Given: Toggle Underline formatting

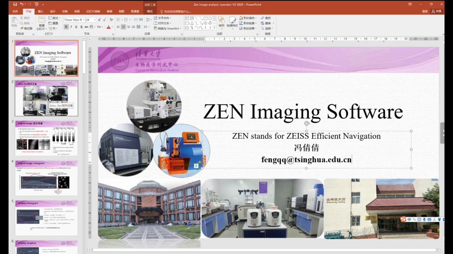Looking at the screenshot, I should (x=76, y=27).
